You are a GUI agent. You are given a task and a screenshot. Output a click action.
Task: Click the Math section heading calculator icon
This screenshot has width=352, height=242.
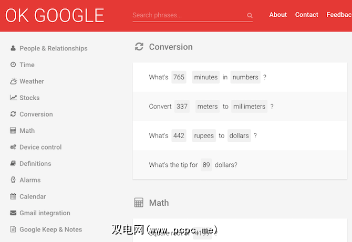(139, 203)
